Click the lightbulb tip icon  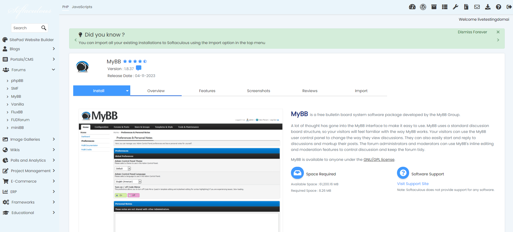(x=80, y=35)
